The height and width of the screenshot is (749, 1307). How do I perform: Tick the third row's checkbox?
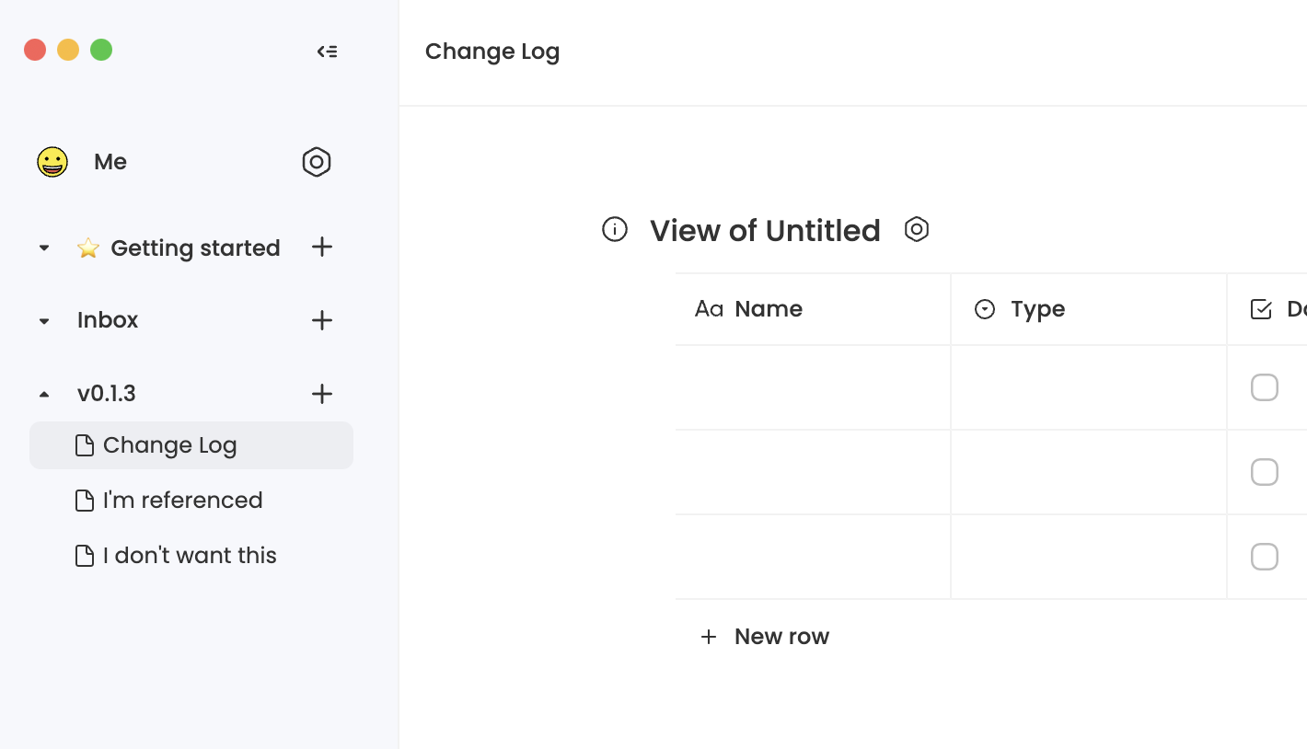[x=1265, y=557]
